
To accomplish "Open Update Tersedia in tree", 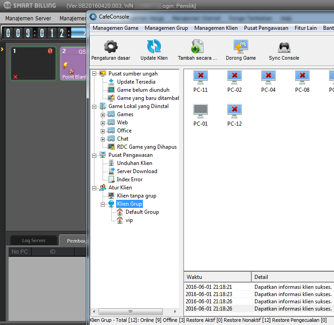I will pos(136,82).
